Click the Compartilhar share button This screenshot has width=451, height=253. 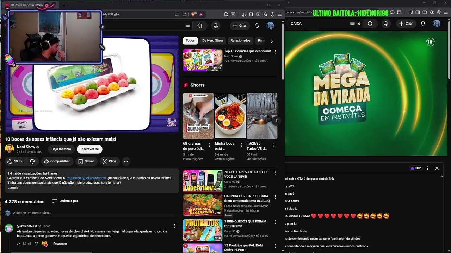[57, 161]
